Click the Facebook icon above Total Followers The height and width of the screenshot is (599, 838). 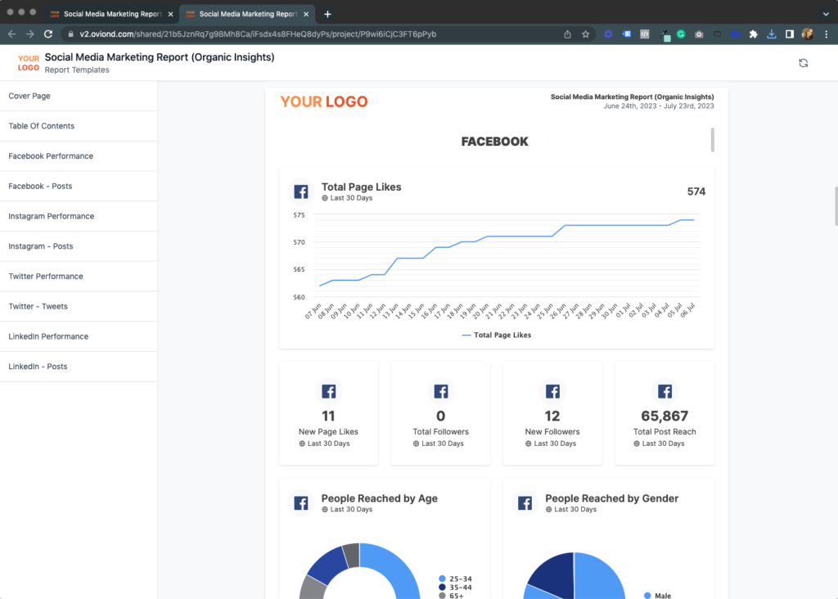(x=441, y=391)
